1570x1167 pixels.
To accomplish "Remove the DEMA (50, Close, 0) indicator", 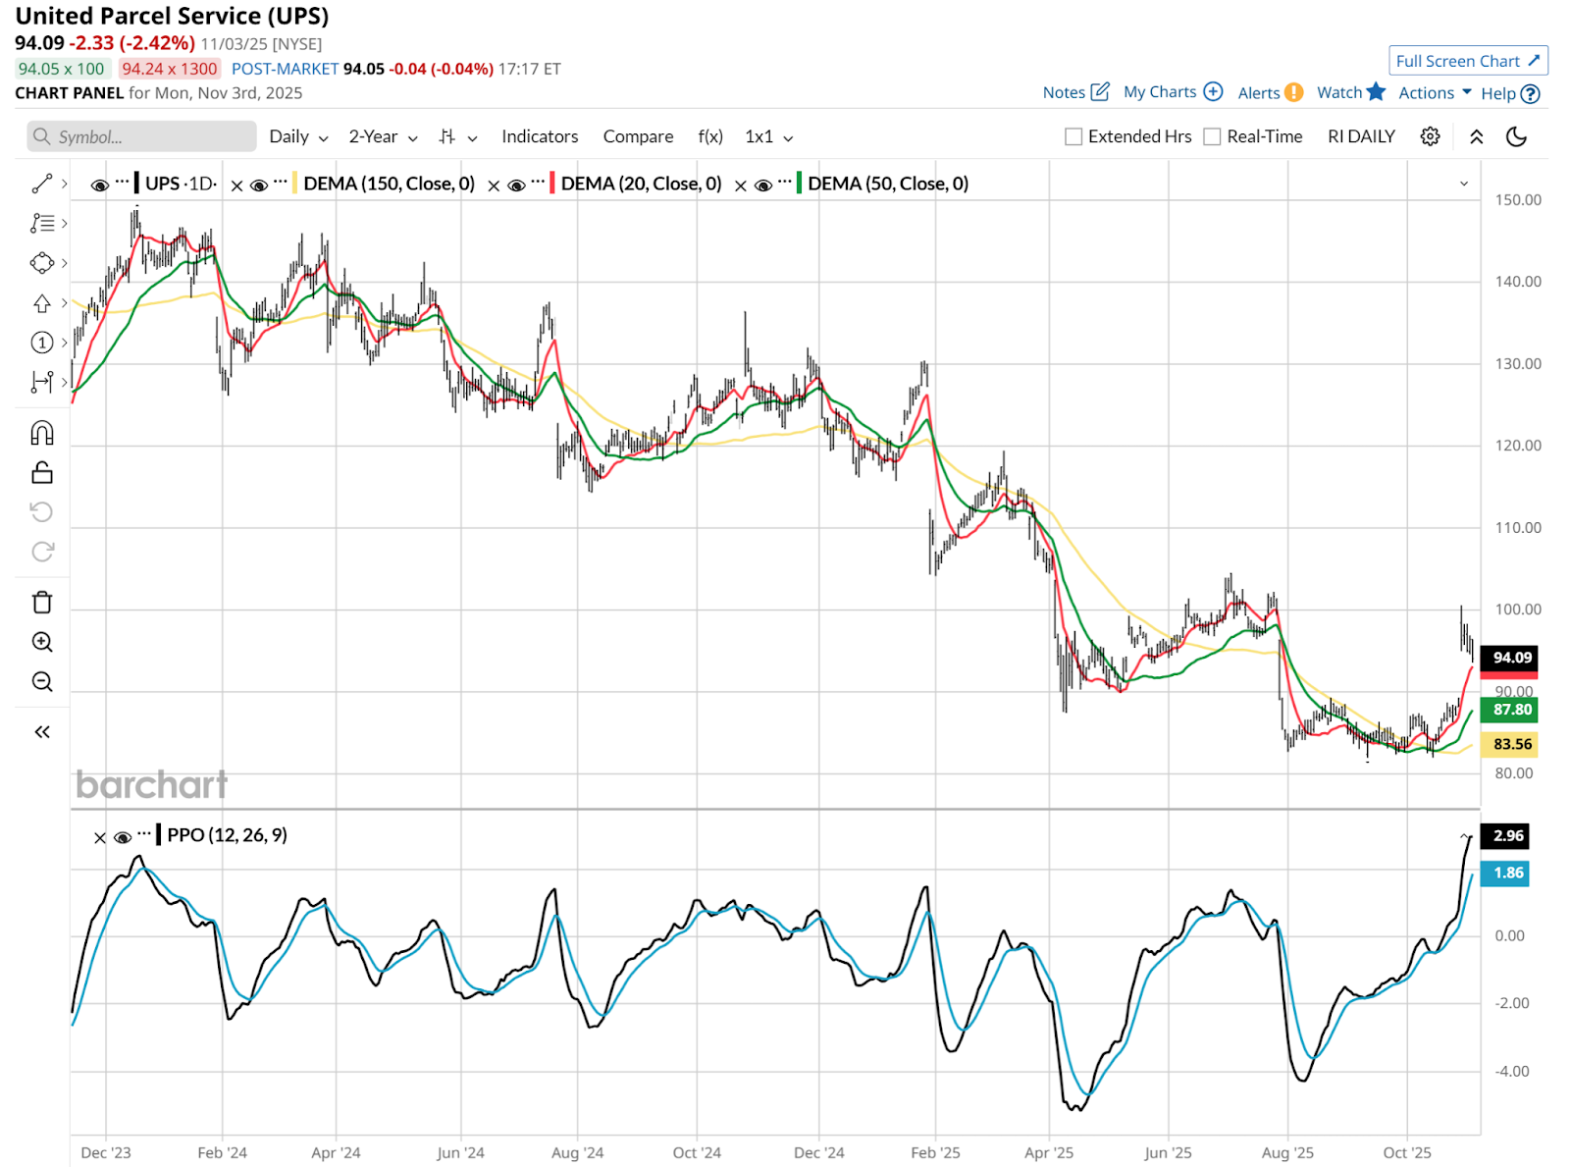I will tap(741, 185).
